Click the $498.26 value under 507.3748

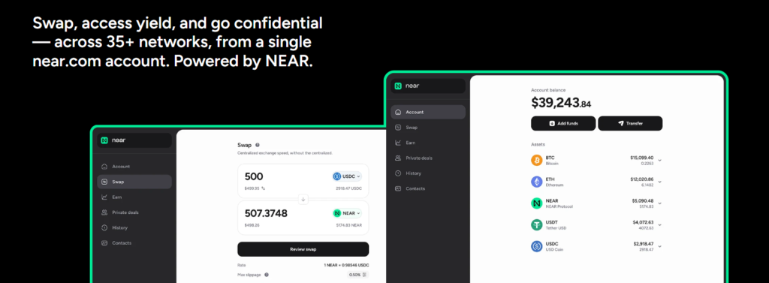click(252, 225)
